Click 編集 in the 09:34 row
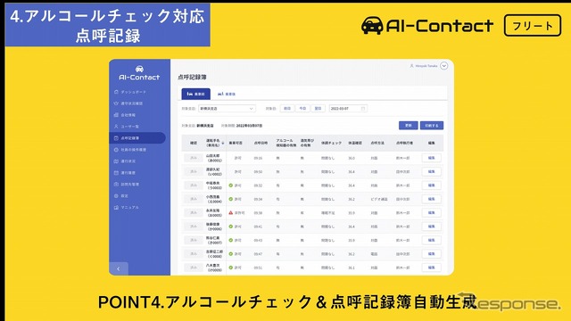 tap(432, 199)
